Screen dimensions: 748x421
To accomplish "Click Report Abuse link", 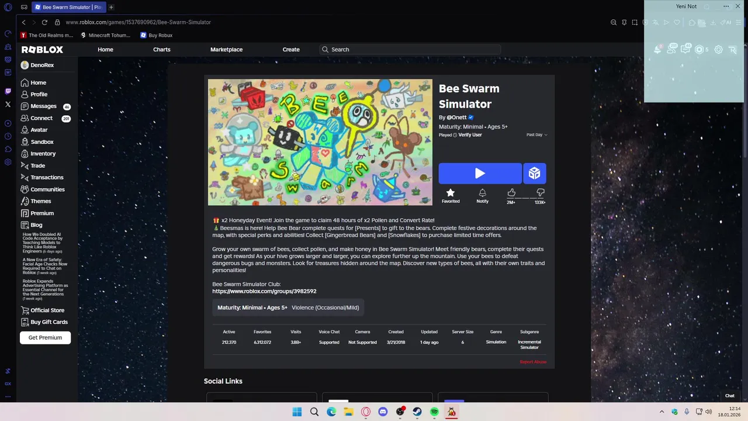I will coord(533,362).
